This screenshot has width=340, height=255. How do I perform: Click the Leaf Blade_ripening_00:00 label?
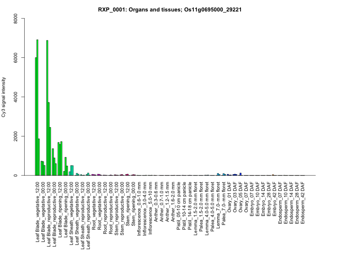(x=65, y=210)
